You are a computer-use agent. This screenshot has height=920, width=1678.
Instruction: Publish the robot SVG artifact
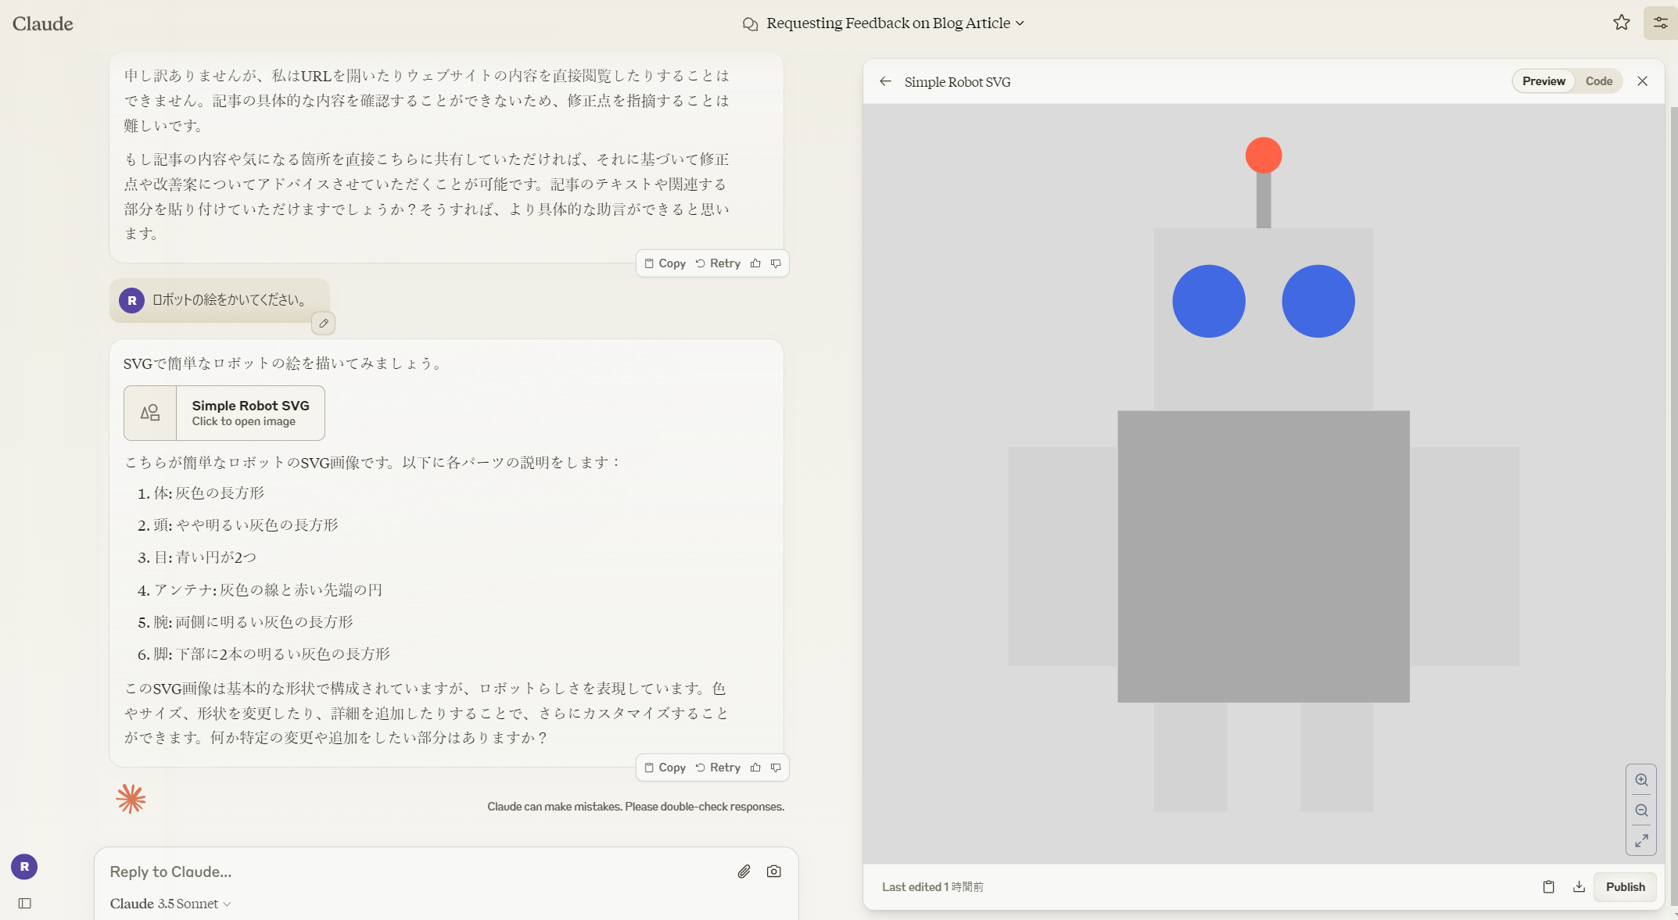pos(1625,886)
